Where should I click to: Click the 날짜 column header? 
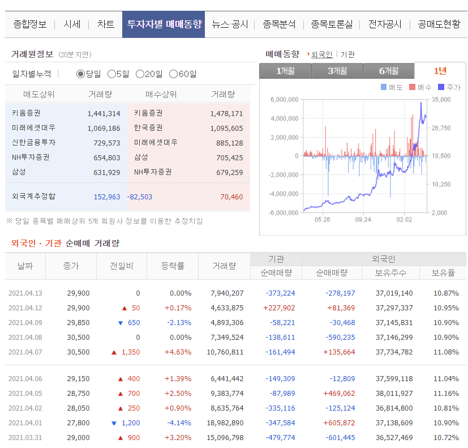[25, 266]
